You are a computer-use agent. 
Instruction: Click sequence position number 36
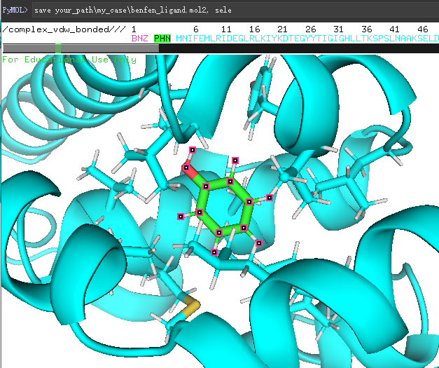(x=366, y=29)
